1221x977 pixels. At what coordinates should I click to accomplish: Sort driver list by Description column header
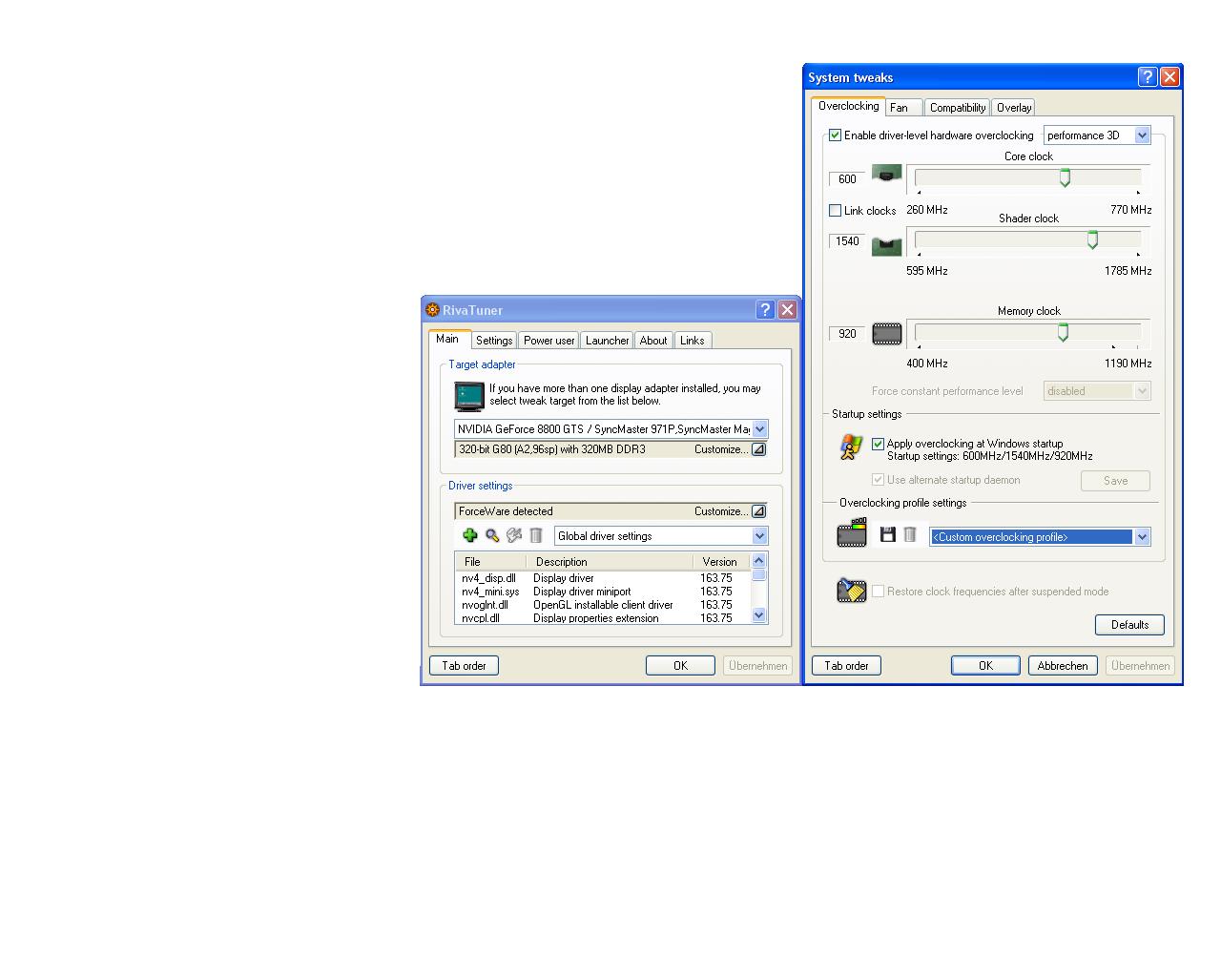(x=610, y=562)
